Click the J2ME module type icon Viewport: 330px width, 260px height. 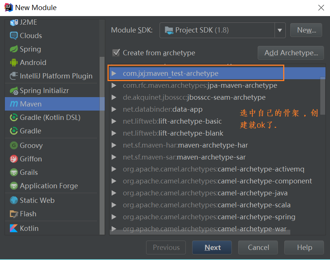[x=14, y=22]
